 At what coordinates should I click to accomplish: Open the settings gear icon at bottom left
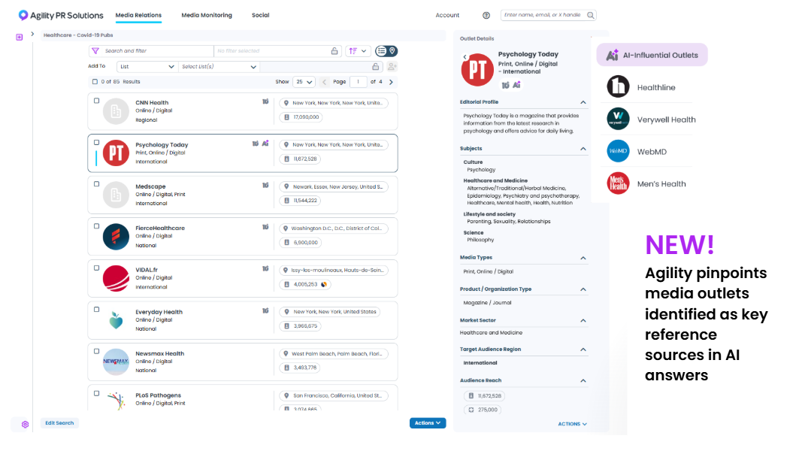coord(26,425)
